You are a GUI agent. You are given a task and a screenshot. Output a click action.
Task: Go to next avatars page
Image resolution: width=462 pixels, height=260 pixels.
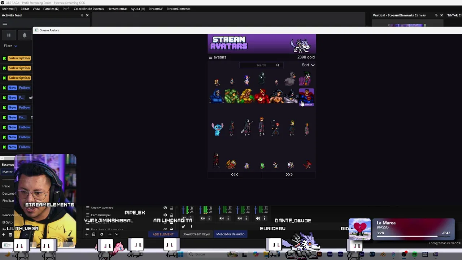coord(289,174)
